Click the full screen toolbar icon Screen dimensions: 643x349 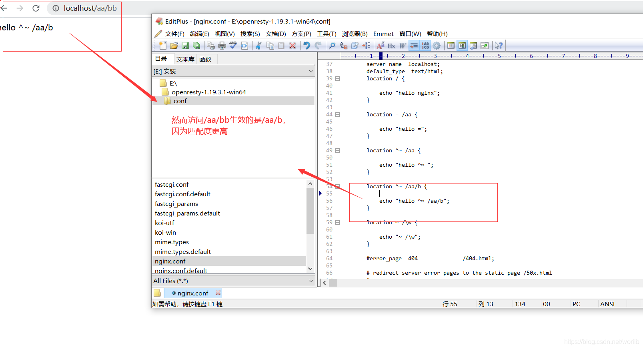point(485,46)
